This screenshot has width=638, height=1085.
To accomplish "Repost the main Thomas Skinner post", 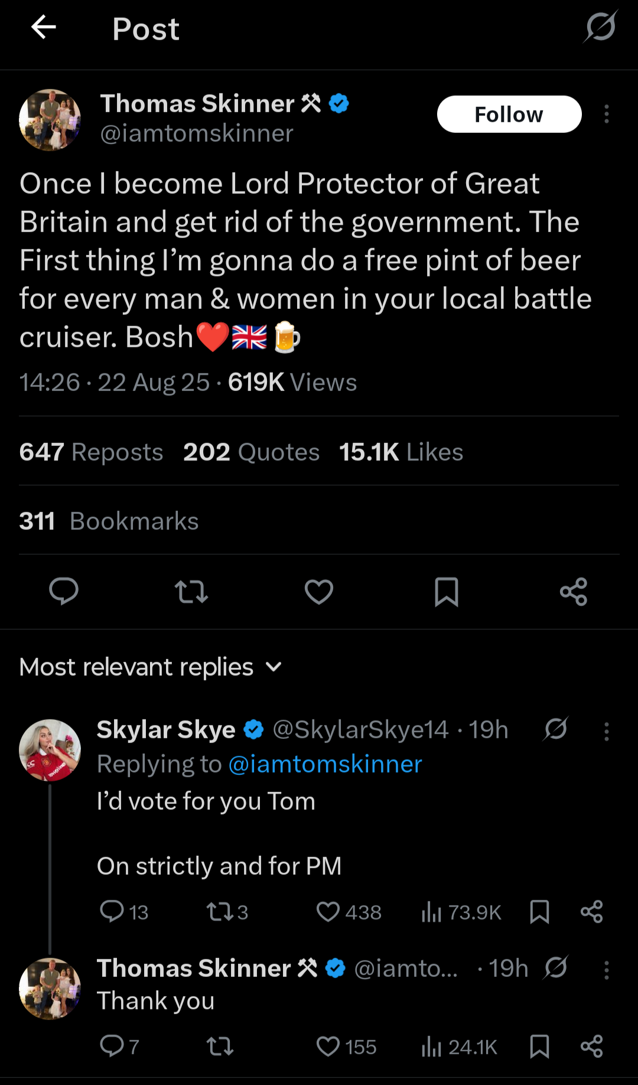I will (191, 591).
